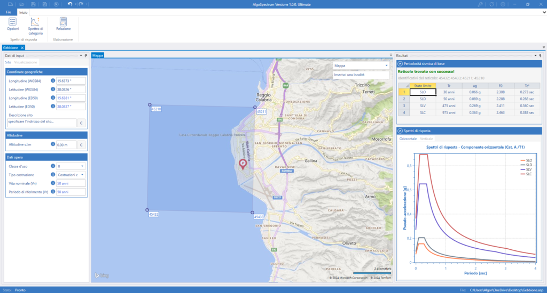Switch to the Visualizzazione tab
Image resolution: width=547 pixels, height=293 pixels.
pyautogui.click(x=26, y=62)
